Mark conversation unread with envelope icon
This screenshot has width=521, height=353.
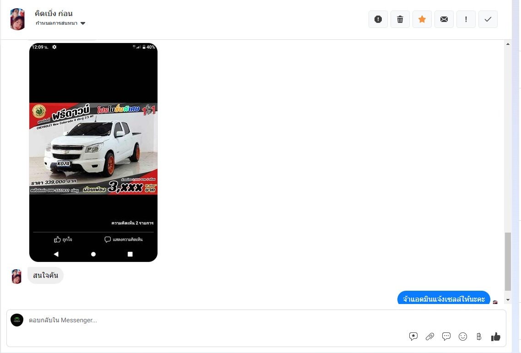click(444, 19)
